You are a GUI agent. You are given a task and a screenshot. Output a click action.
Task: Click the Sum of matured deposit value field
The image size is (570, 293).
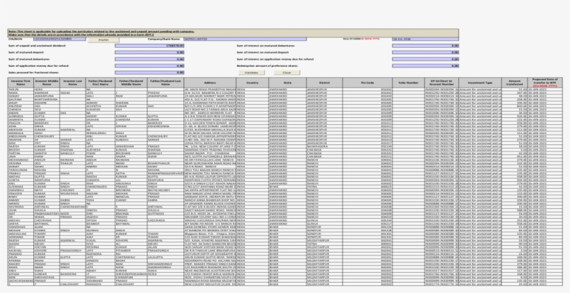(151, 53)
